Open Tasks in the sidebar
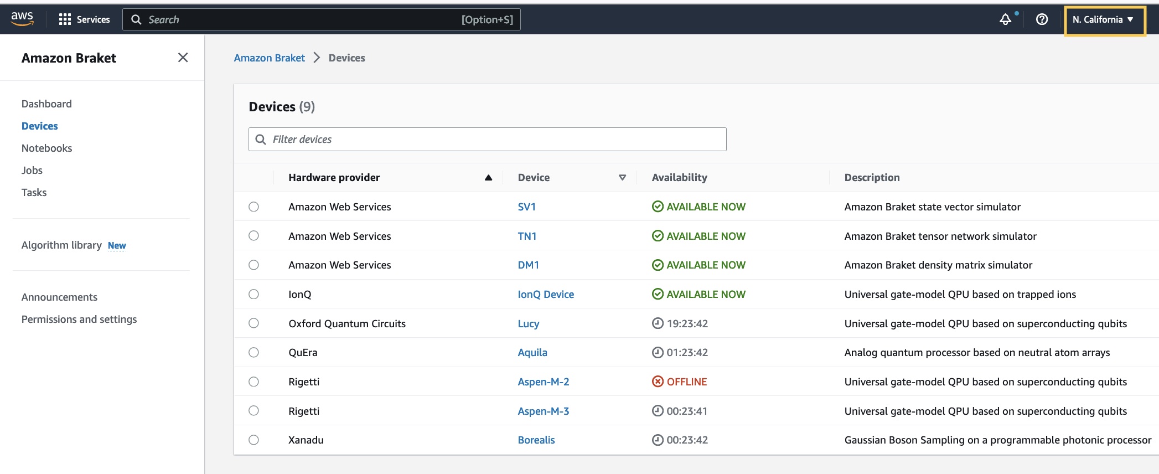 click(x=34, y=192)
